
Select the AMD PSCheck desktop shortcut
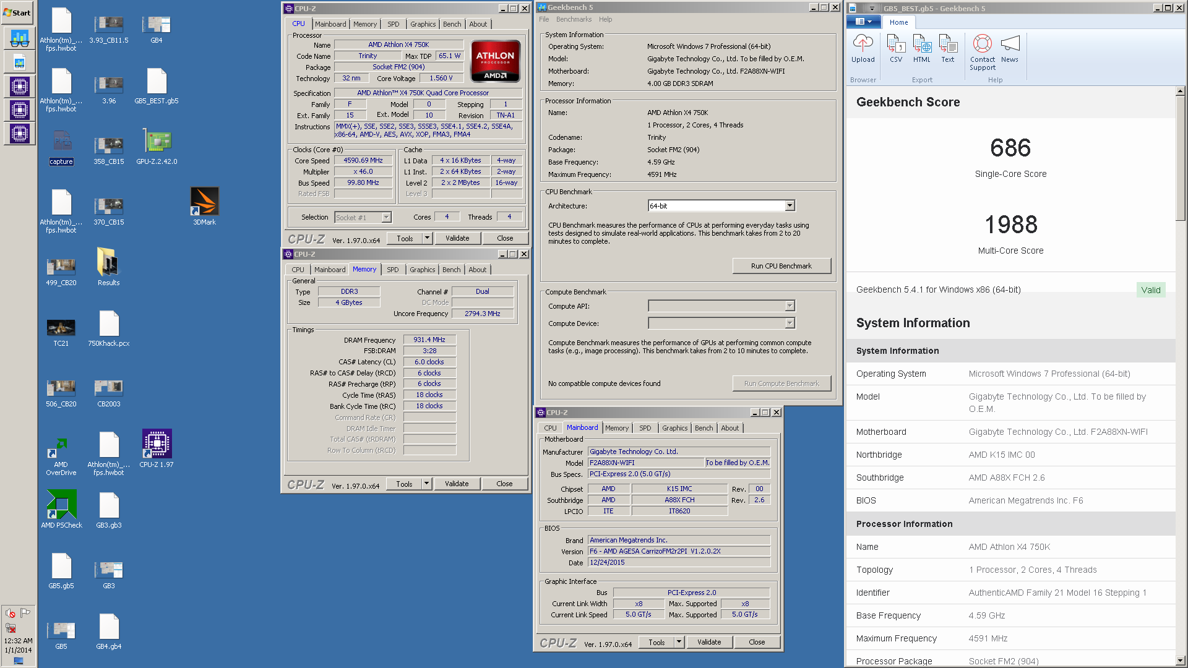point(61,510)
